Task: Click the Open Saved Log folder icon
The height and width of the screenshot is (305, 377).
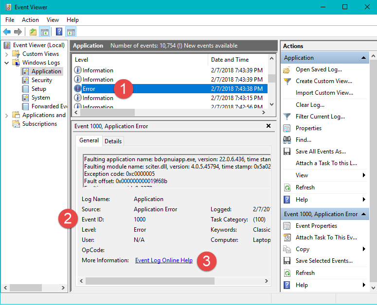Action: [287, 69]
